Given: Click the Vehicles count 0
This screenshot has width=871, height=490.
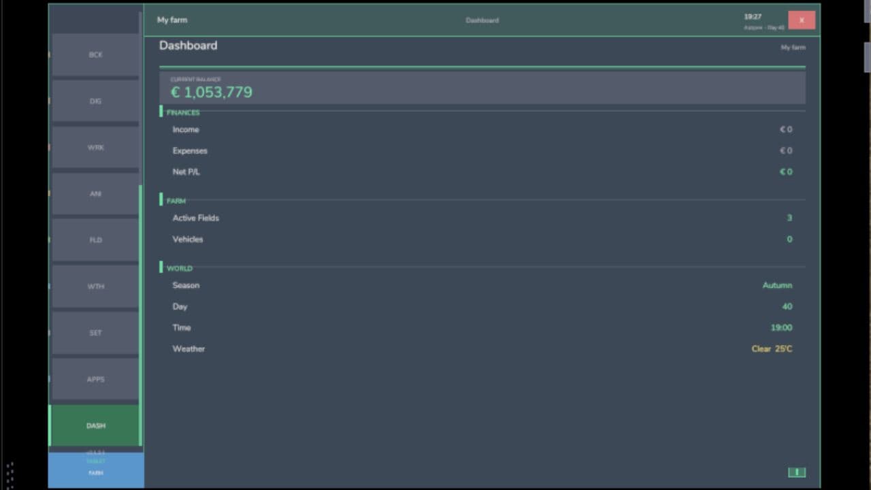Looking at the screenshot, I should [789, 239].
